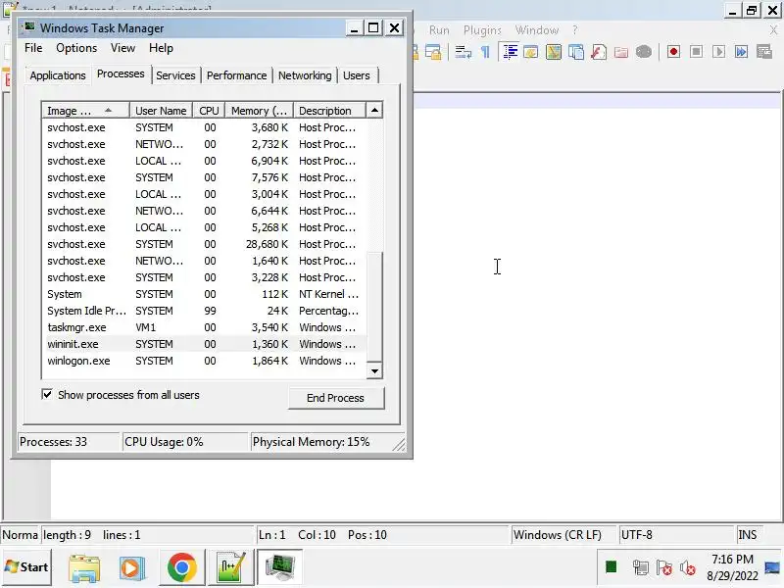Click the Show Desktop icon beside the clock

pyautogui.click(x=772, y=567)
